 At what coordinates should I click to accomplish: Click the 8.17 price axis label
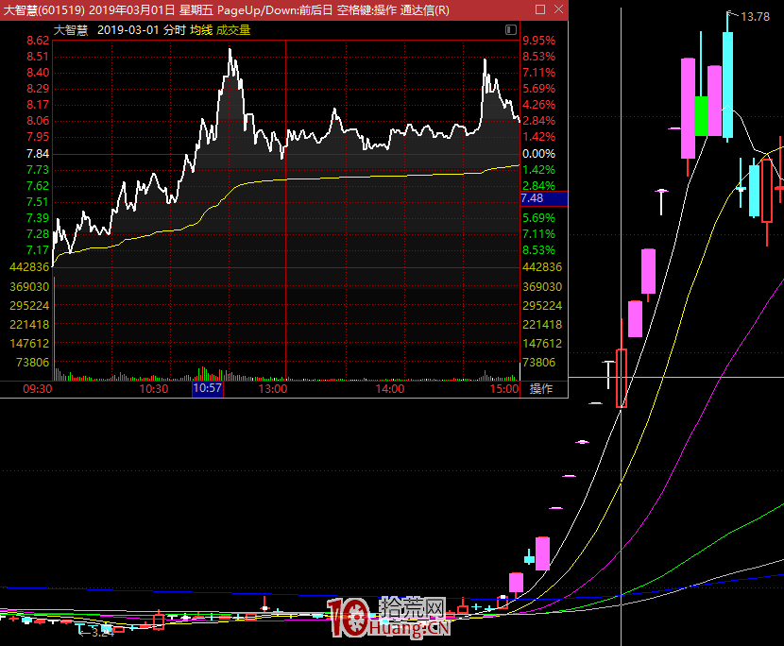pos(38,105)
